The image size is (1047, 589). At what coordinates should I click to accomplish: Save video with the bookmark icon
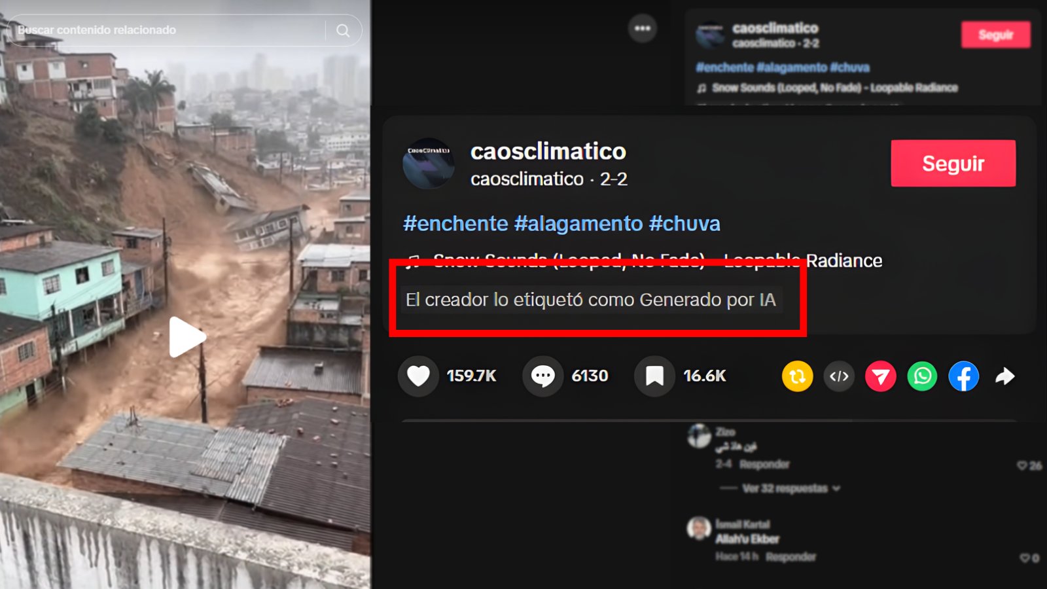(654, 376)
